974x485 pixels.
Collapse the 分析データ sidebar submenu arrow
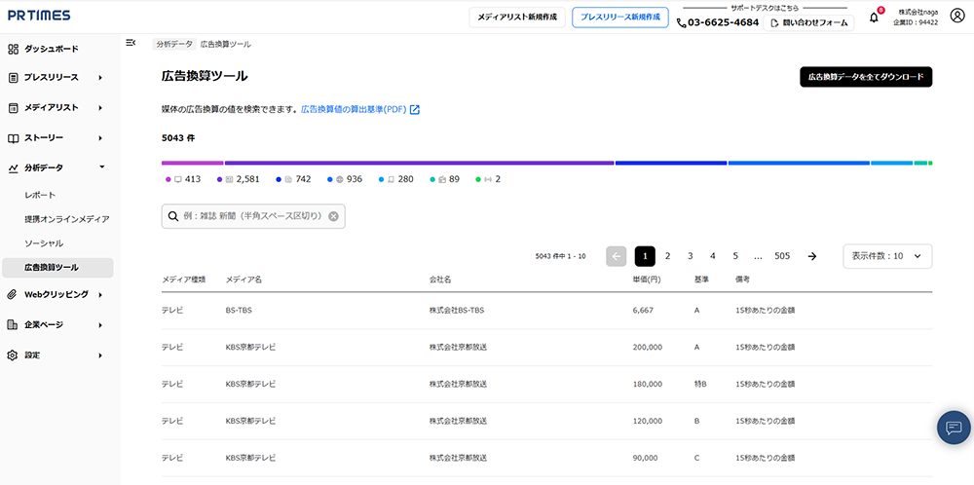[102, 168]
